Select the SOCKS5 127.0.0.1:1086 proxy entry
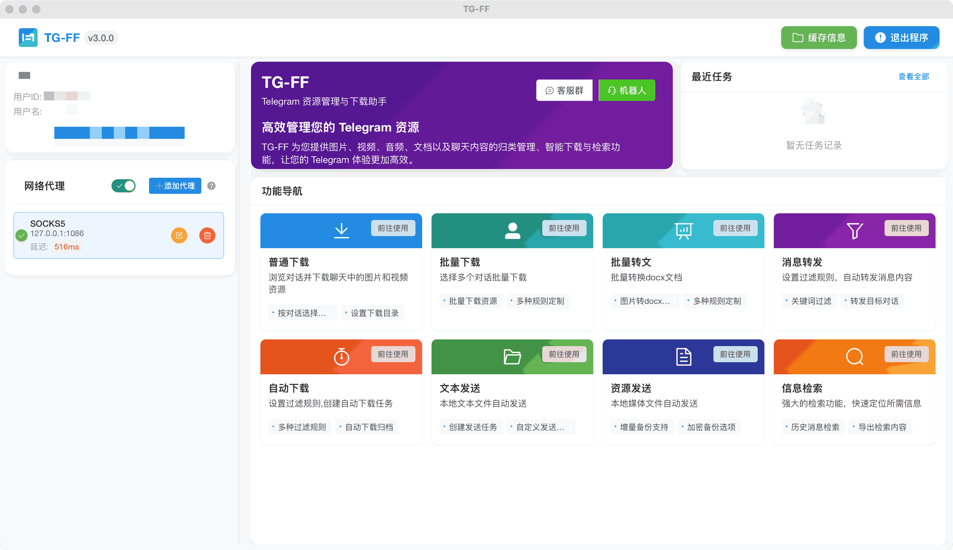 point(95,235)
